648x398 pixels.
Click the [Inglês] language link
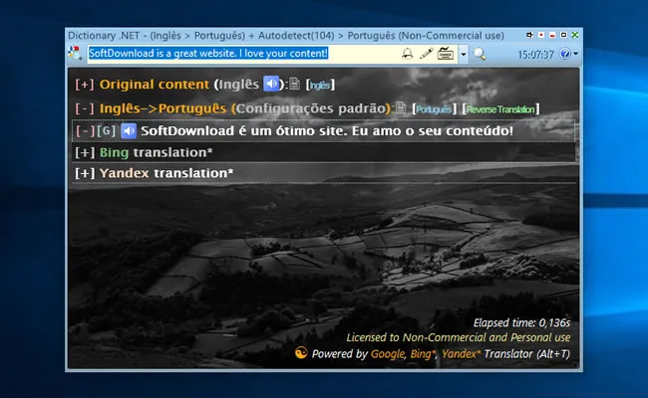[320, 85]
